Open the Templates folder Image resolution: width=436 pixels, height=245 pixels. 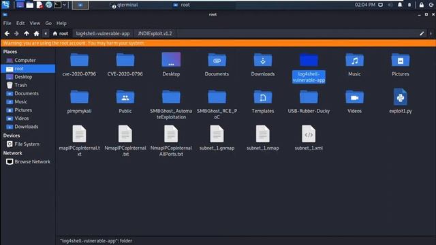(x=263, y=97)
